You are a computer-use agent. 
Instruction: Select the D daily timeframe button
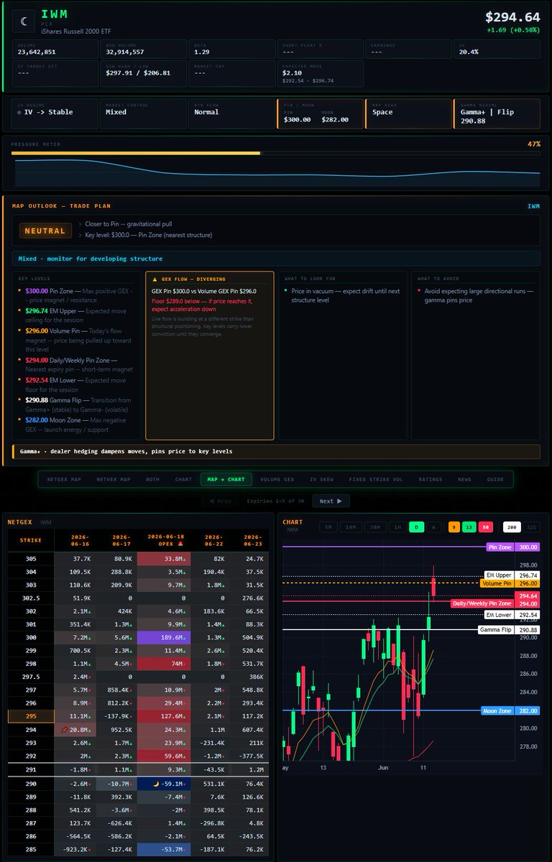416,527
